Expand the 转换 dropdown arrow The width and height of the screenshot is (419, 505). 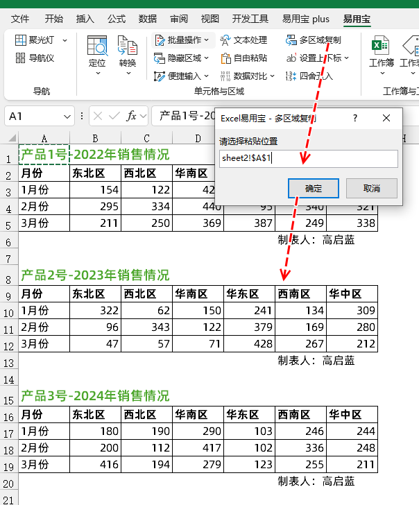[x=128, y=74]
